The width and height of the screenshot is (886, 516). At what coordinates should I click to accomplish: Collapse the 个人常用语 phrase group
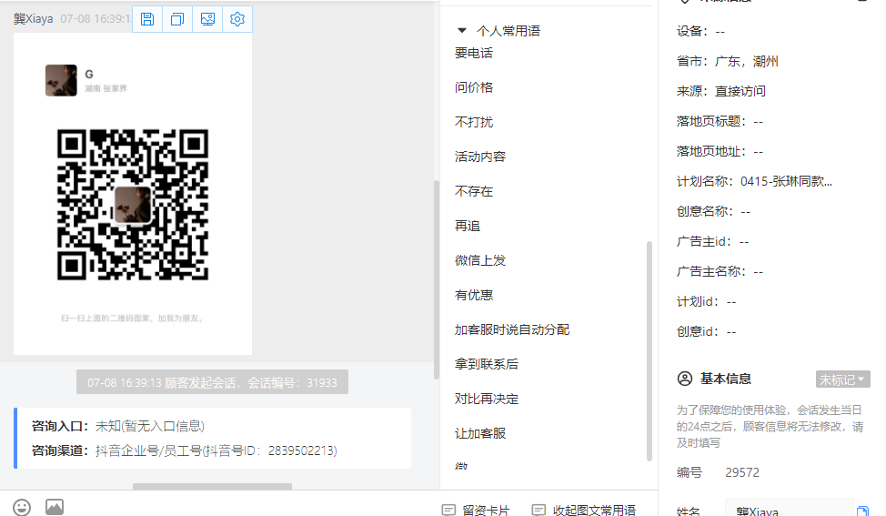[x=462, y=31]
